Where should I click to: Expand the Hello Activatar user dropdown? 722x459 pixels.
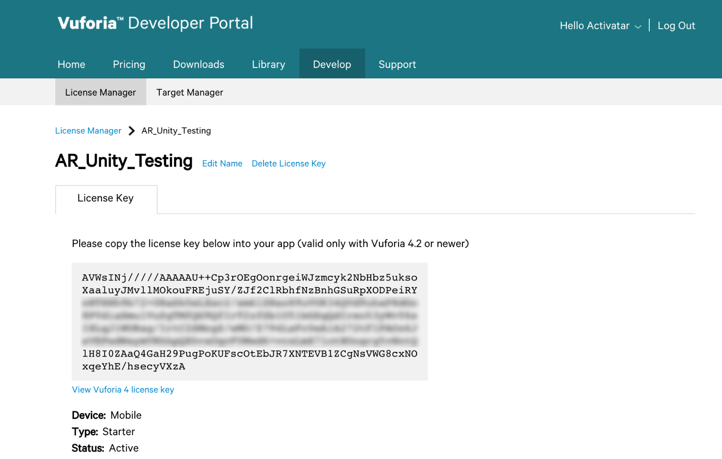[x=600, y=26]
